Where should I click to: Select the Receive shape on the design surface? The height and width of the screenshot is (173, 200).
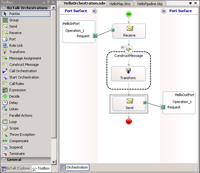[x=129, y=31]
